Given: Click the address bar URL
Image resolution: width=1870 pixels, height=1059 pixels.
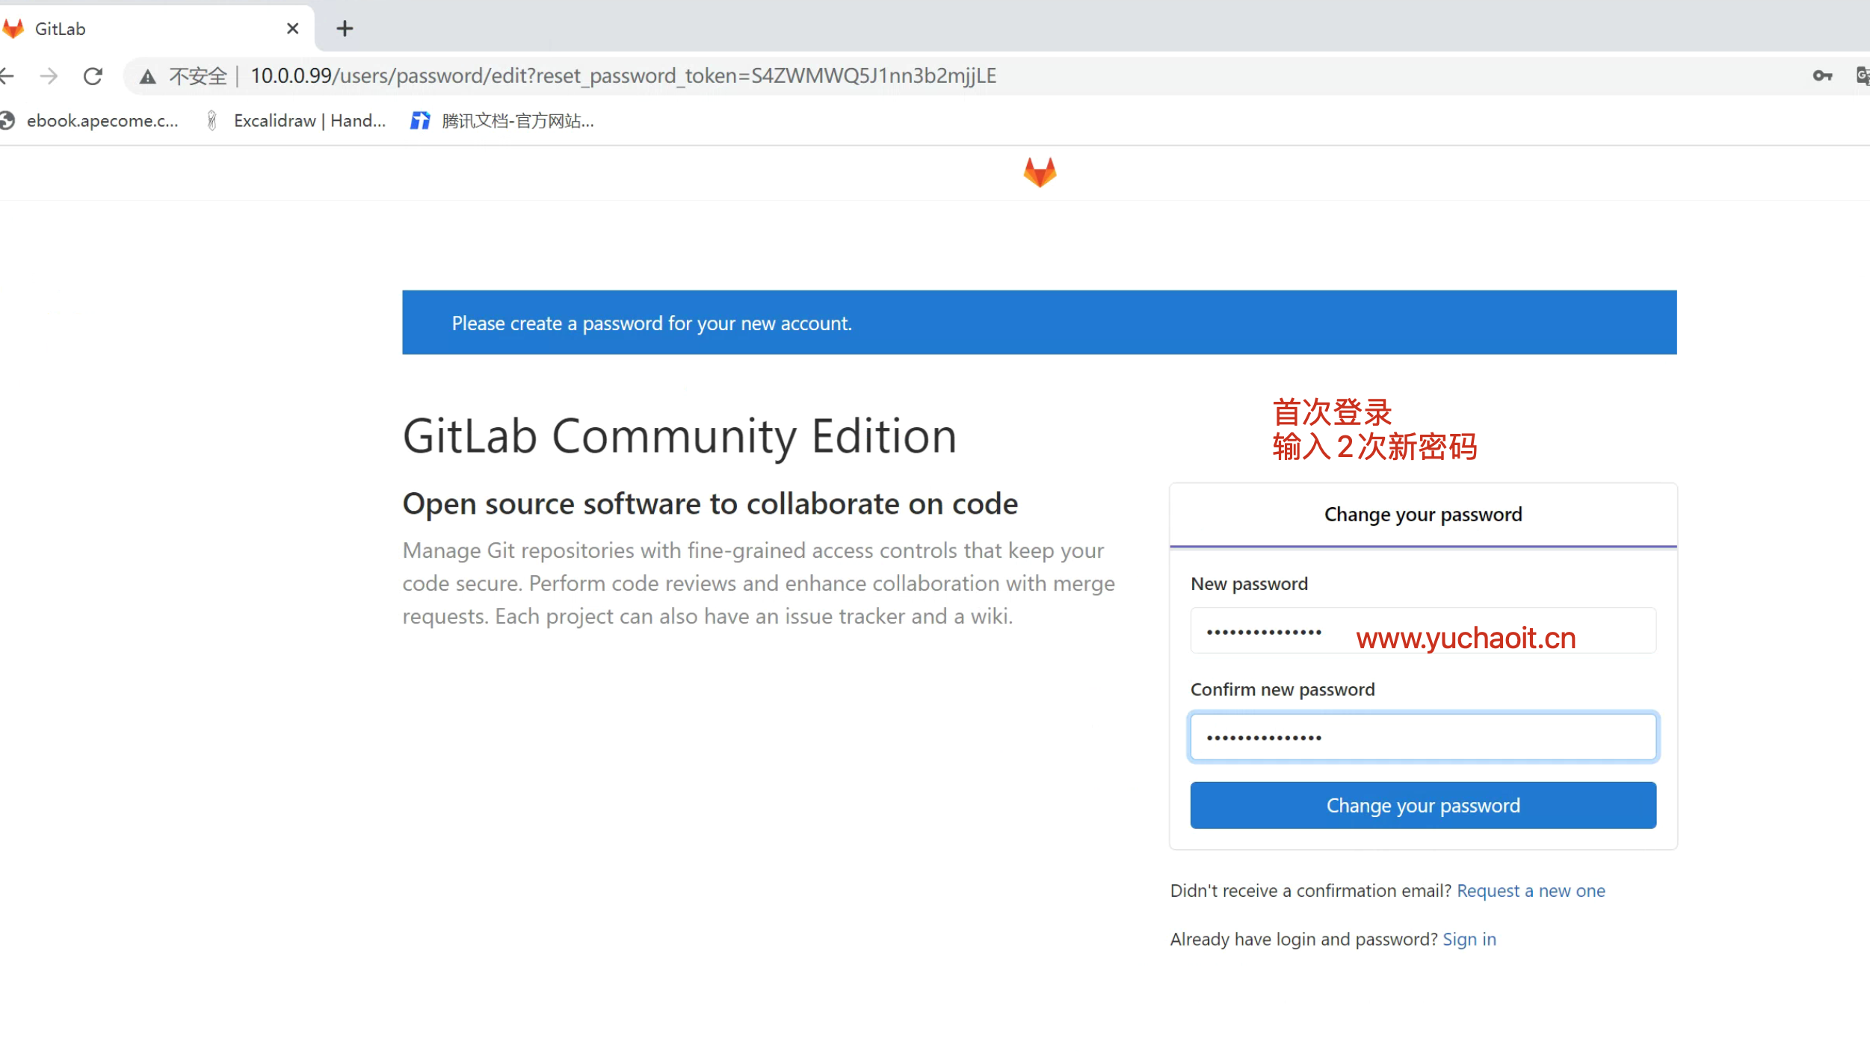Looking at the screenshot, I should (623, 76).
